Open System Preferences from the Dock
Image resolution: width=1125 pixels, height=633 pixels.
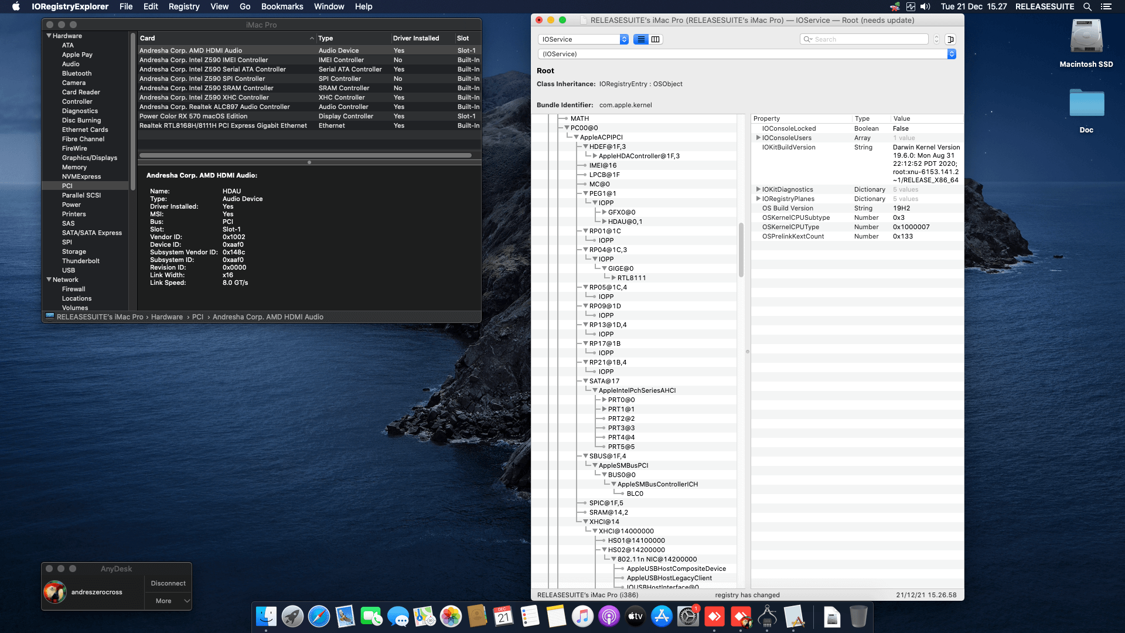(688, 617)
